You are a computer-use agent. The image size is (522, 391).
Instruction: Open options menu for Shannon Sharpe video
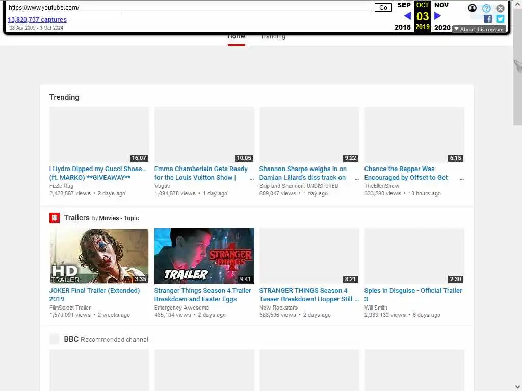point(356,178)
